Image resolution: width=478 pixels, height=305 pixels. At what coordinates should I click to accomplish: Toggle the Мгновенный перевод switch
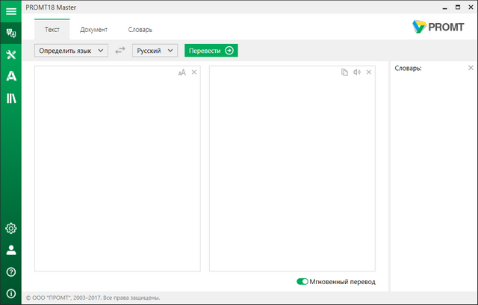pyautogui.click(x=302, y=282)
